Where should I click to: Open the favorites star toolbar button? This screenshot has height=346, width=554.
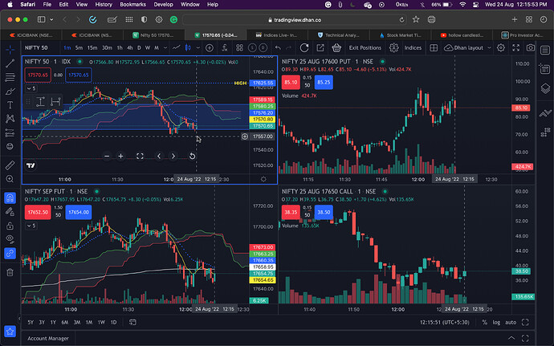(10, 332)
